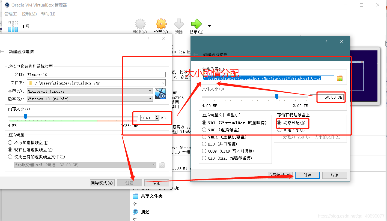Screen dimensions: 387x221
Task: Click the 设置(S) gear toolbar icon
Action: pos(161,24)
